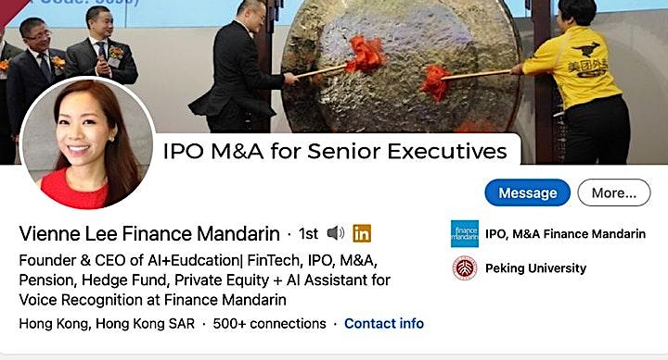Click the Hong Kong, Hong Kong SAR location
The image size is (668, 360).
point(107,324)
